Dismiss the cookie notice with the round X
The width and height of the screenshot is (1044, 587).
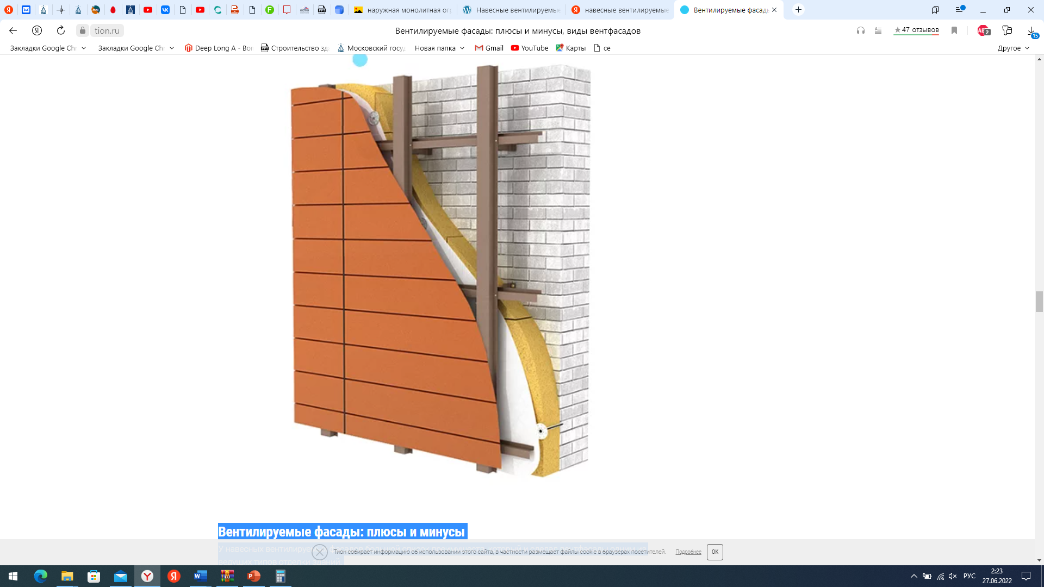(320, 552)
